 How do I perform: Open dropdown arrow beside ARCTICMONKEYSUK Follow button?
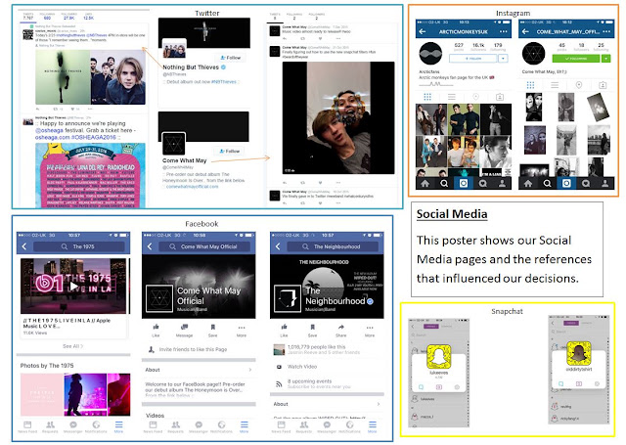coord(503,59)
